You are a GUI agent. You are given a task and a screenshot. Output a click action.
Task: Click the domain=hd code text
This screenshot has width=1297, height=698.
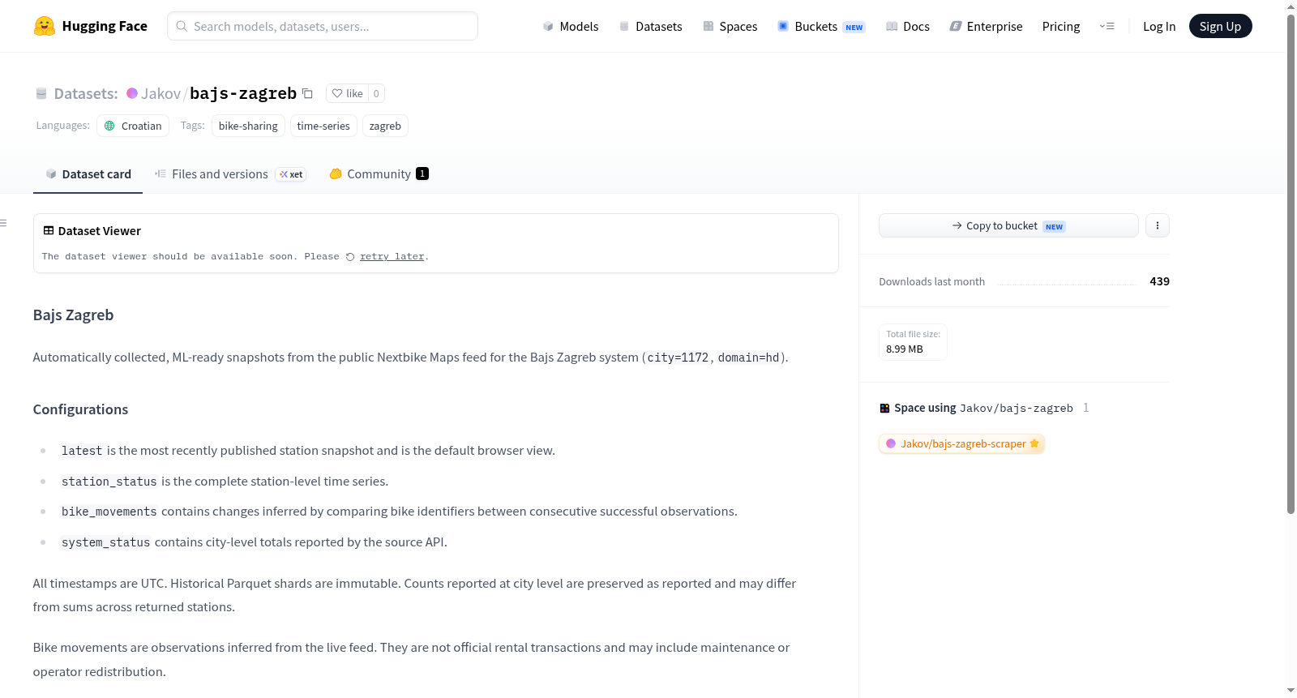click(x=749, y=358)
